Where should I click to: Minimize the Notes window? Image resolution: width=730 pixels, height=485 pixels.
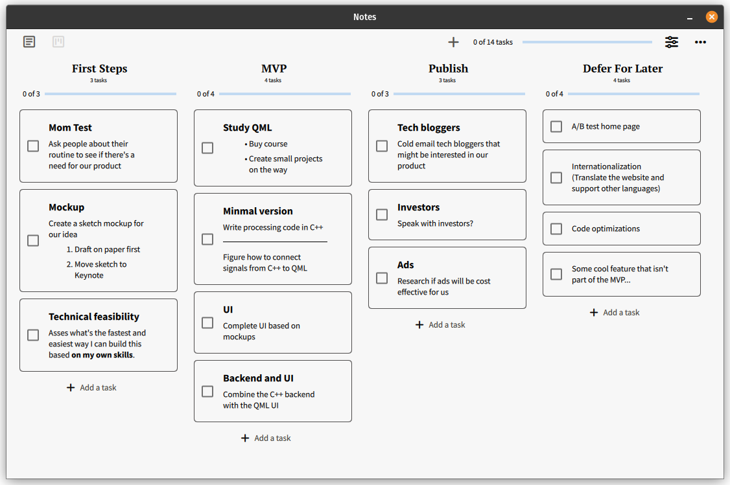pos(690,17)
